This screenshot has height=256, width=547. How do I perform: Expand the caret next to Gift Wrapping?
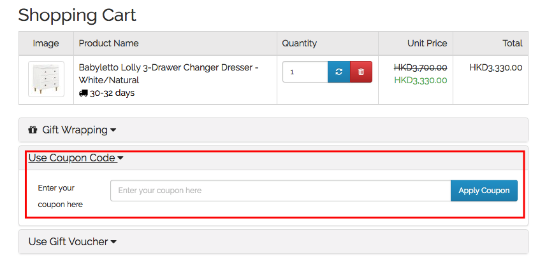113,130
